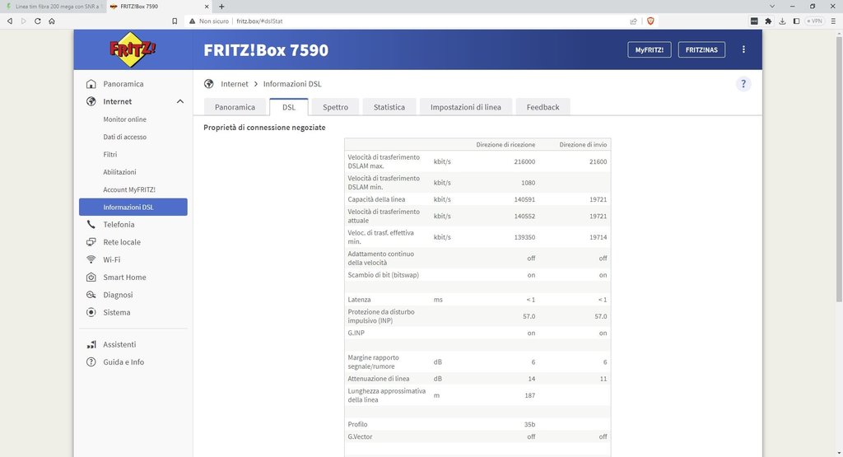Click the 216000 DSLAM max value
Viewport: 843px width, 457px height.
524,161
